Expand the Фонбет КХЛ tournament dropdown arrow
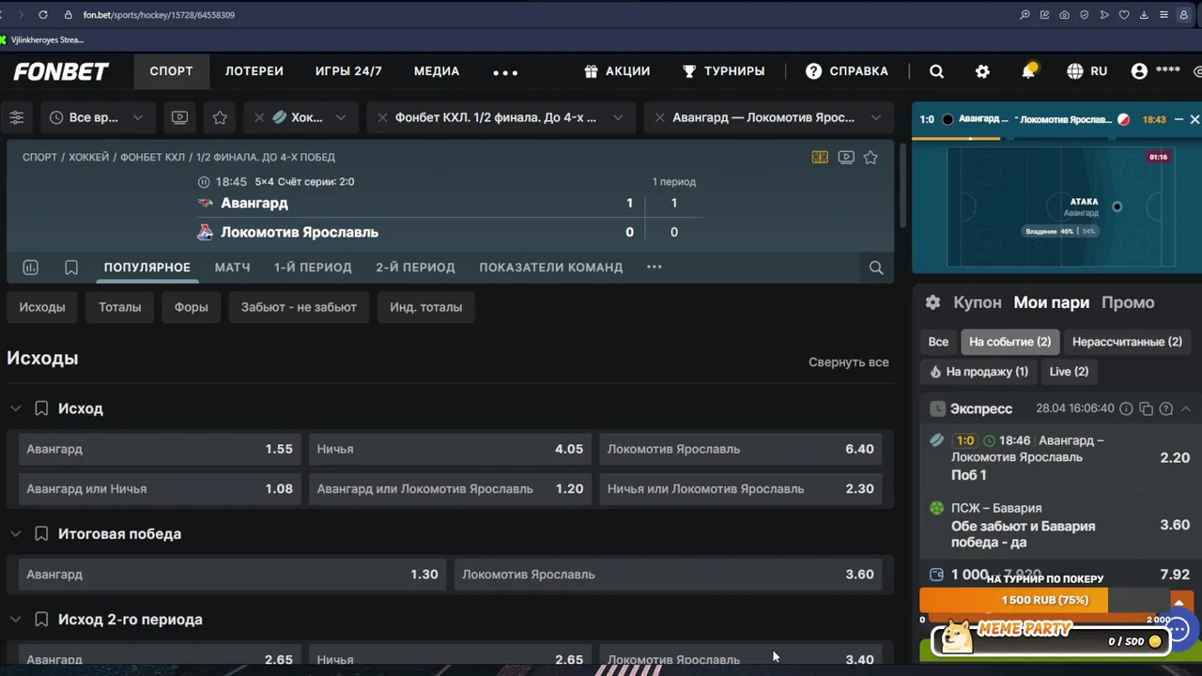 point(617,117)
